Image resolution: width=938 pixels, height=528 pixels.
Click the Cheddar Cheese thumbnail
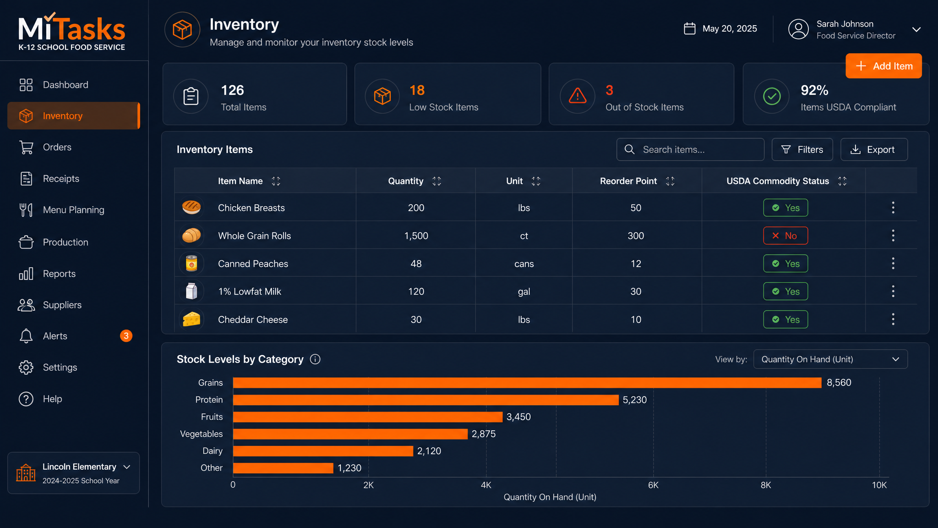[191, 319]
